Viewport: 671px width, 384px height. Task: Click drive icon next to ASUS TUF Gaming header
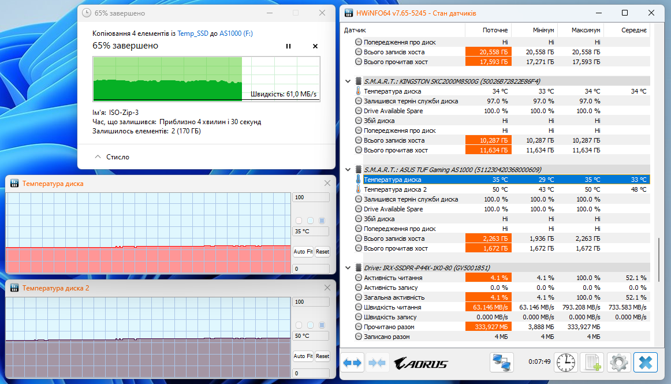[x=358, y=170]
